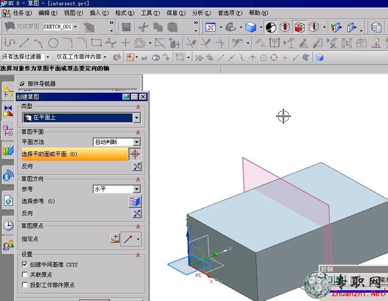This screenshot has height=301, width=388.
Task: Enable the 投影工作部件原点 checkbox
Action: click(x=25, y=285)
